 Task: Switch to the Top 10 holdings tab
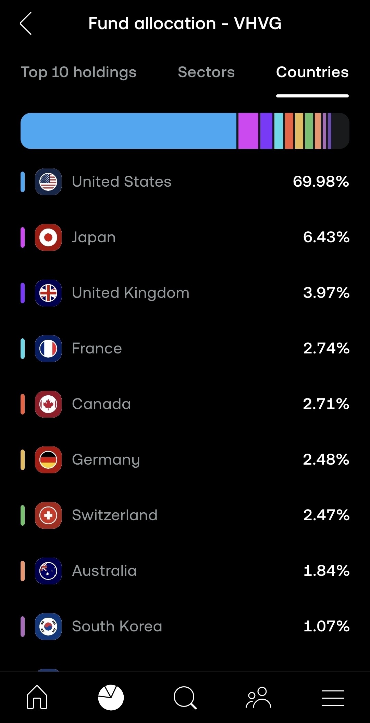79,72
